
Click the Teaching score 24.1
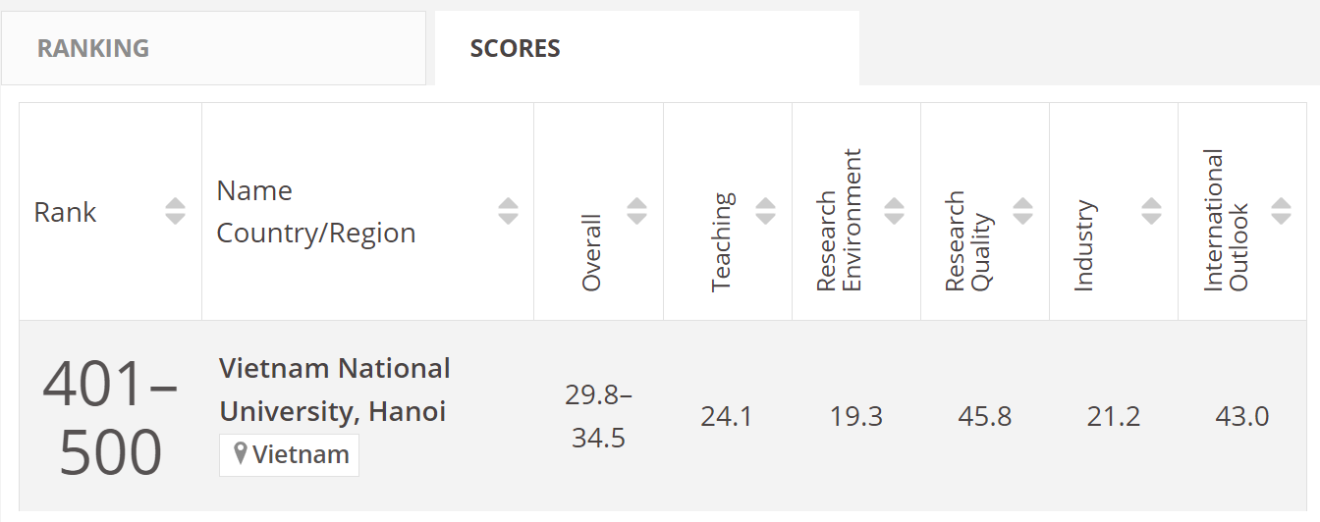coord(727,416)
